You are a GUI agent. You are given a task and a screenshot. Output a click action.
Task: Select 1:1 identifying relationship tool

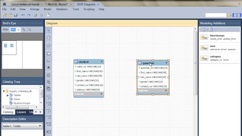tap(49, 111)
